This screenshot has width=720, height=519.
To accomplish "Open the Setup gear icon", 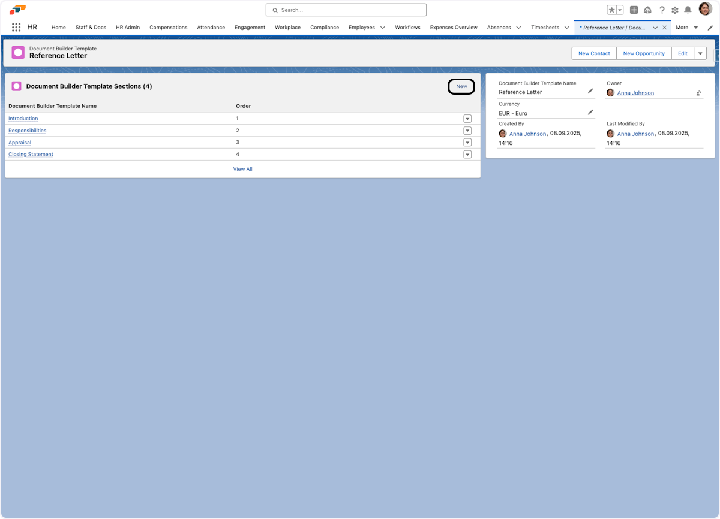I will [x=675, y=10].
